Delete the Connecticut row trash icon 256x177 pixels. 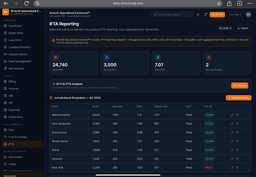pos(237,132)
